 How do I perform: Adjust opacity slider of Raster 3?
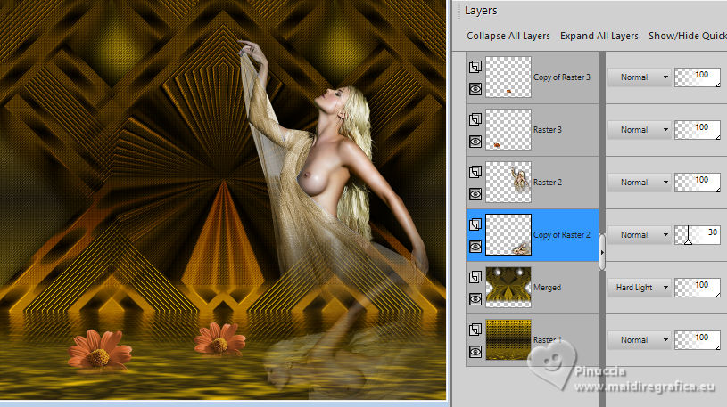point(698,130)
